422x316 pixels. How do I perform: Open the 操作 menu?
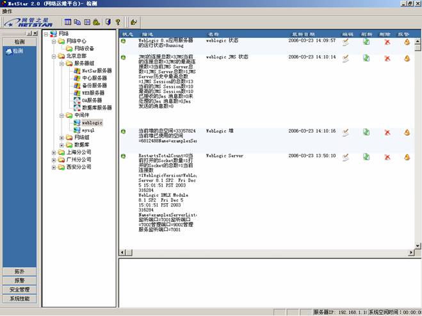(7, 12)
